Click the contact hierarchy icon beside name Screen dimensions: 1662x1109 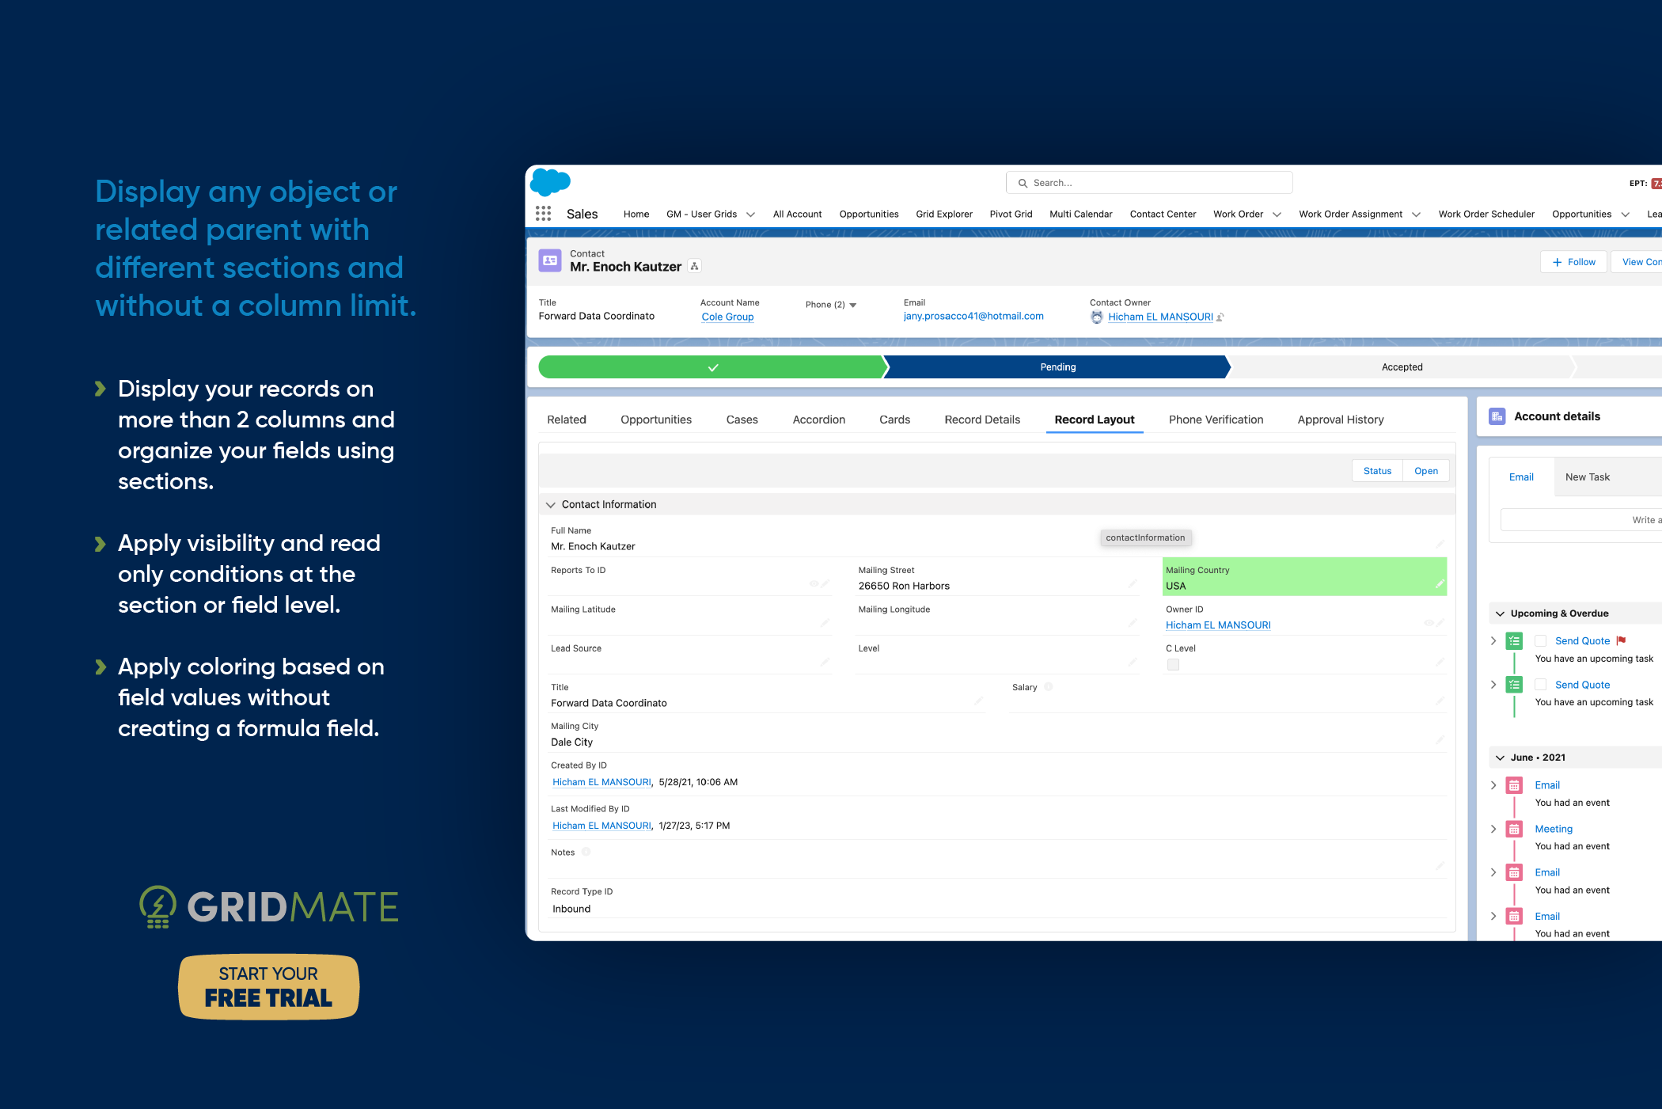point(694,267)
